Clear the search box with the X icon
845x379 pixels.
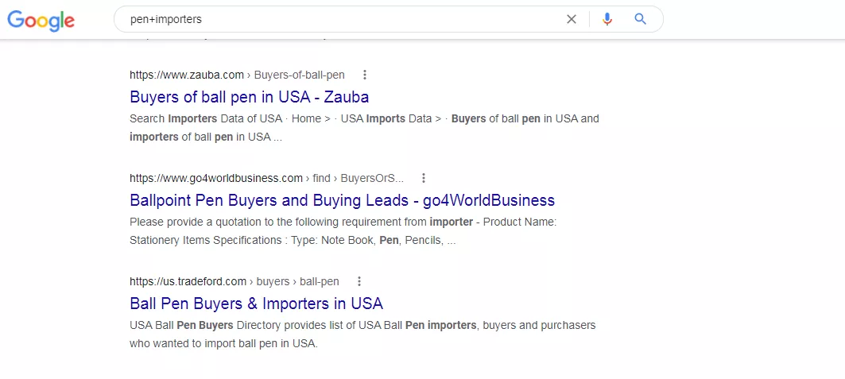click(572, 19)
